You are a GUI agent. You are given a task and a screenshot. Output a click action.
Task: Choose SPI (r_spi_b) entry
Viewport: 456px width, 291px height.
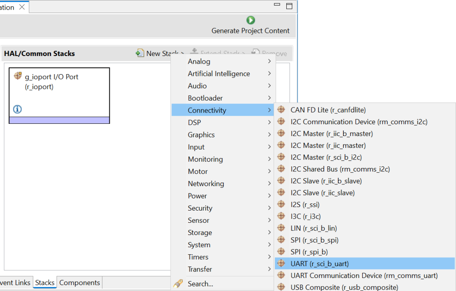coord(309,252)
